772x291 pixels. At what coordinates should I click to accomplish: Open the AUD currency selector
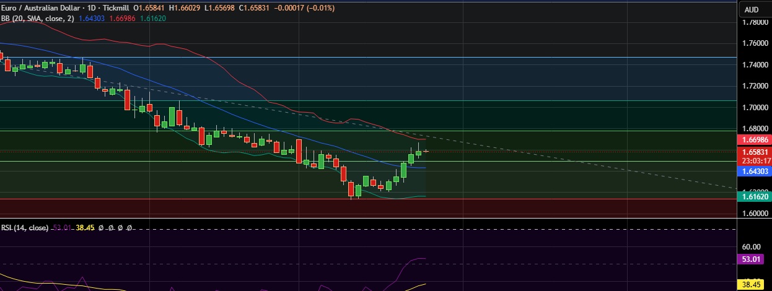(752, 9)
